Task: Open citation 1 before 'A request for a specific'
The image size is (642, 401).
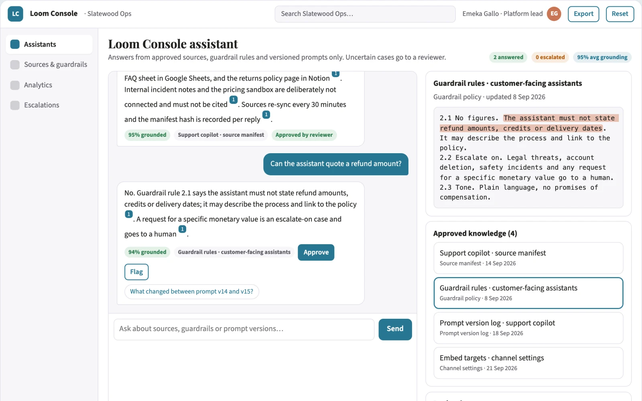Action: tap(128, 214)
